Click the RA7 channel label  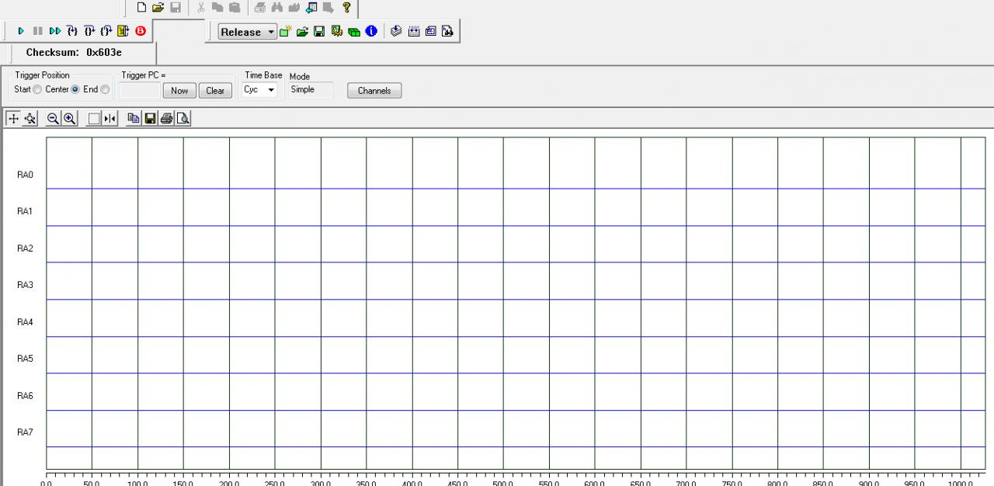(25, 432)
